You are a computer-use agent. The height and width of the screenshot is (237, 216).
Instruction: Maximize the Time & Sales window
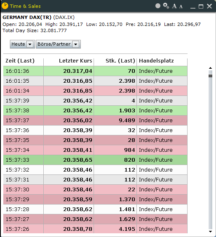201,6
